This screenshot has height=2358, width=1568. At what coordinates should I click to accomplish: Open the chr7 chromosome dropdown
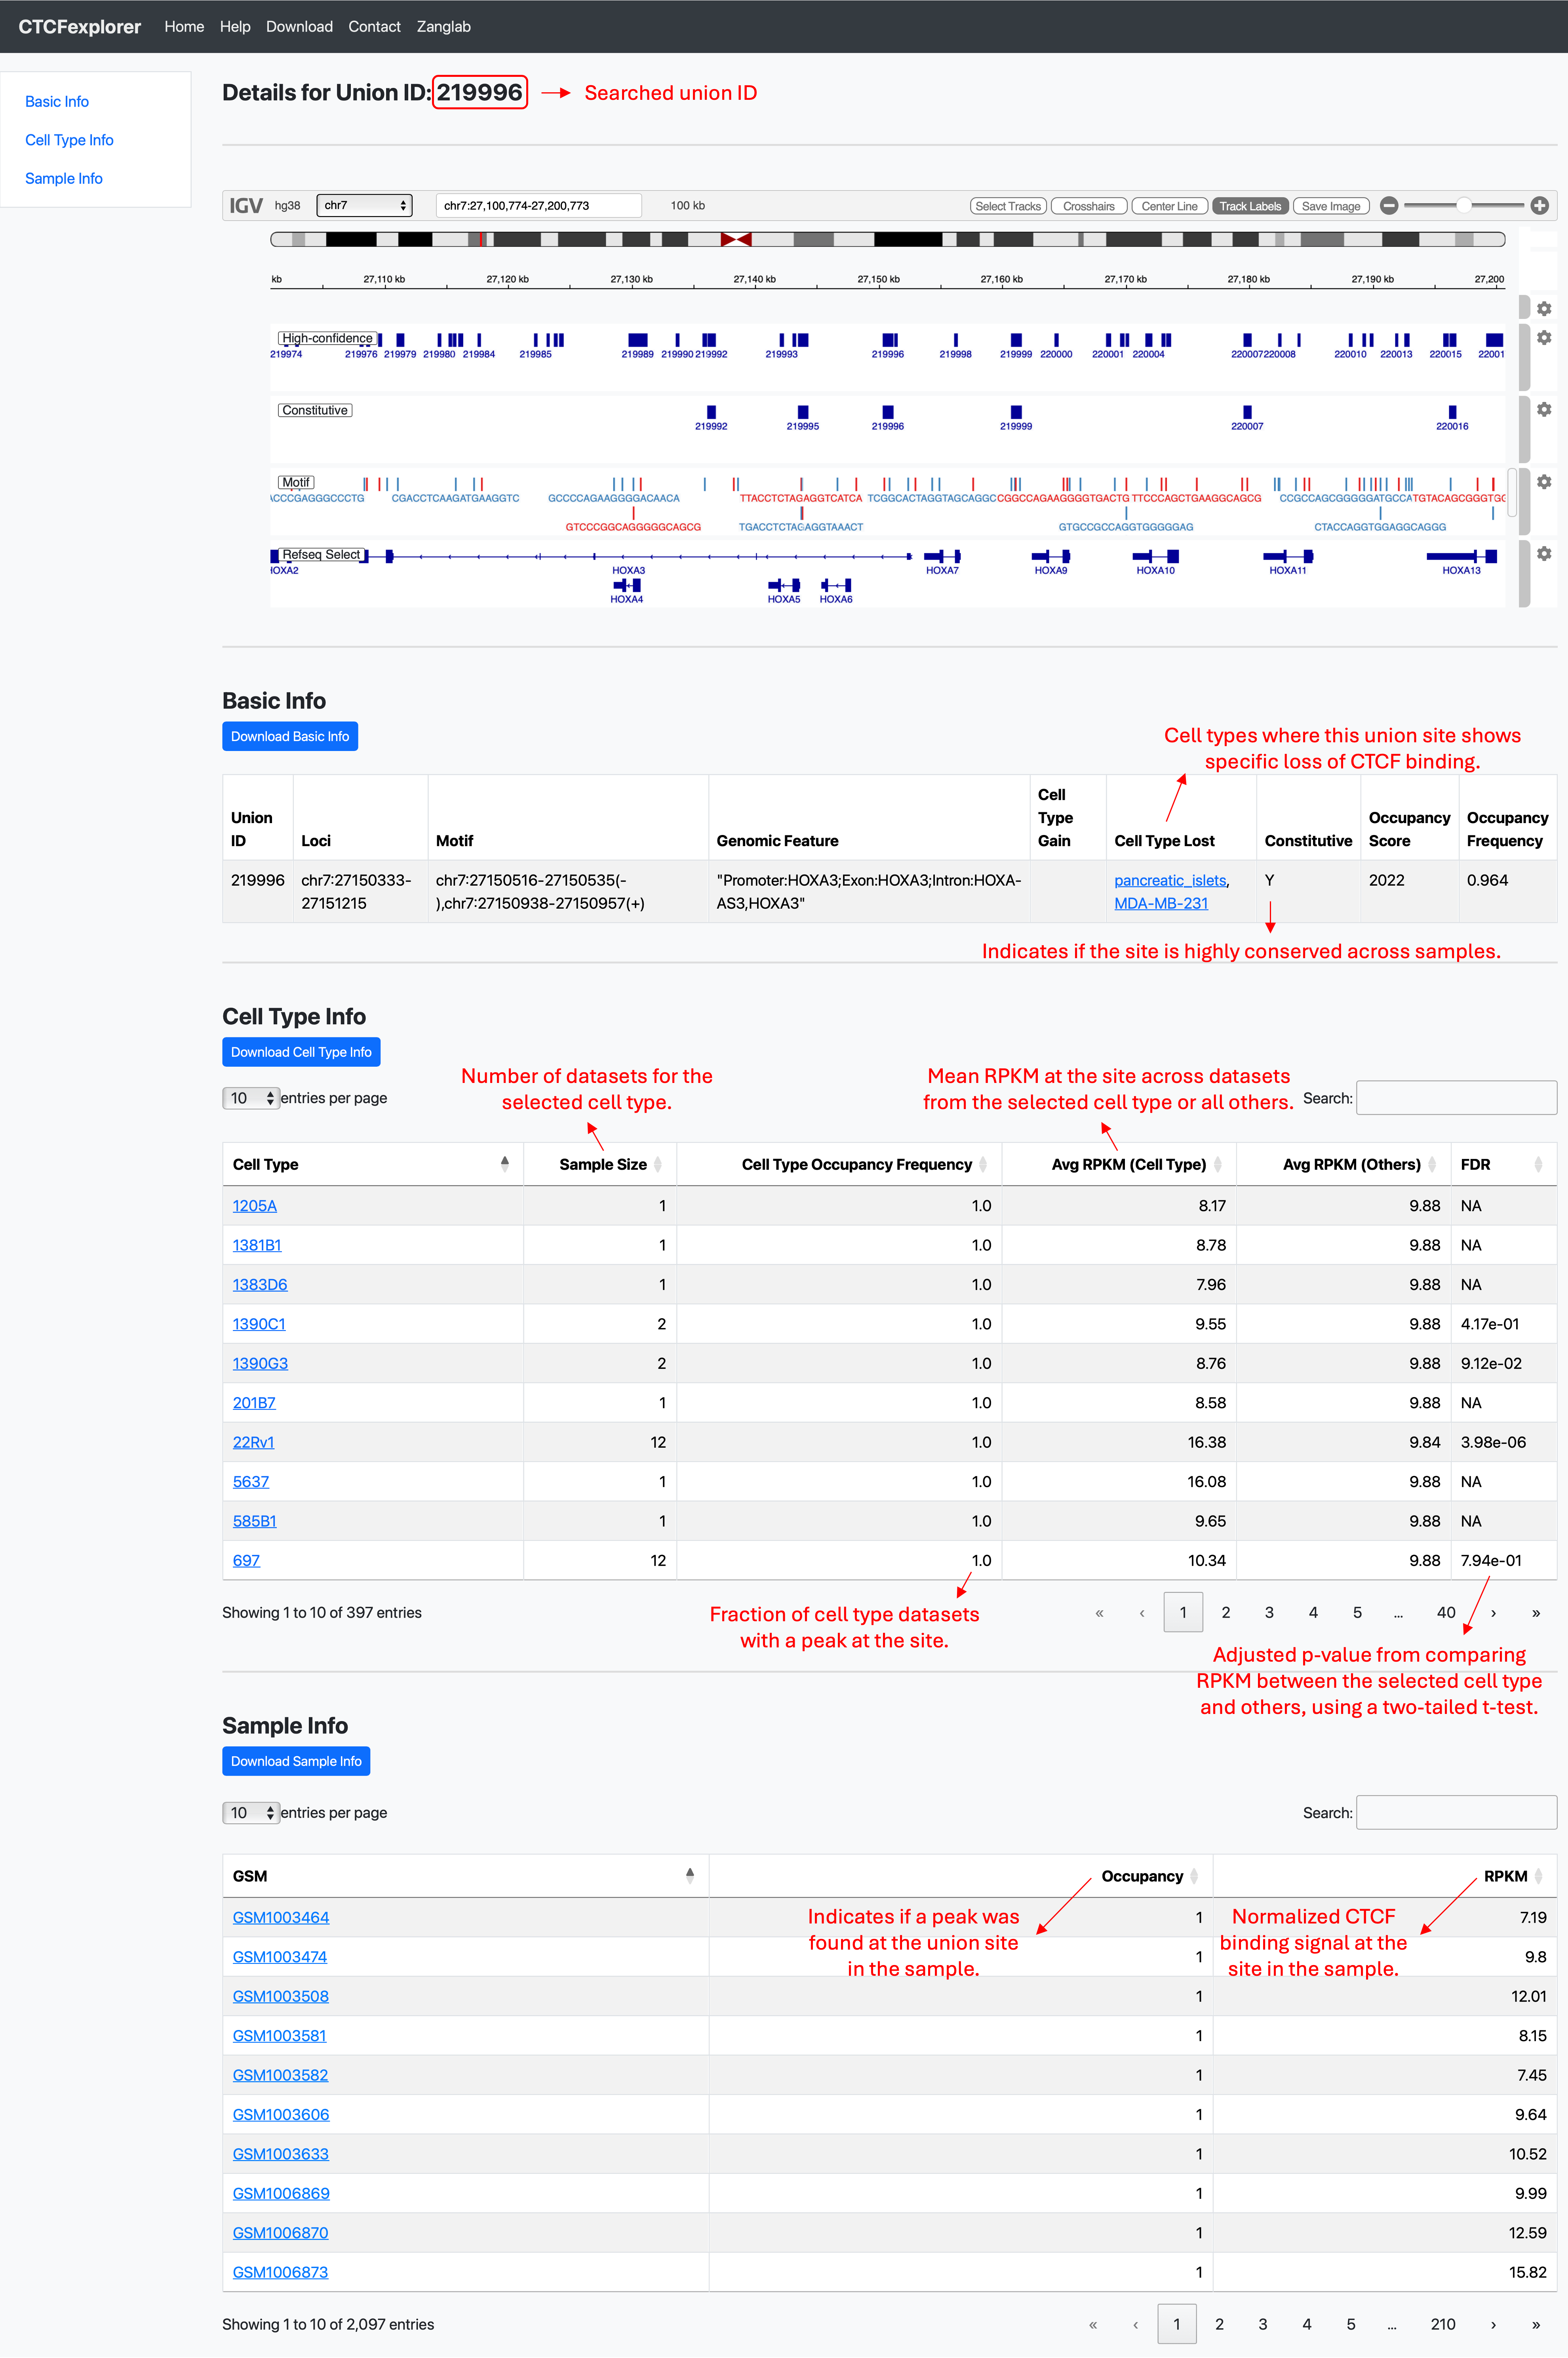pos(364,205)
